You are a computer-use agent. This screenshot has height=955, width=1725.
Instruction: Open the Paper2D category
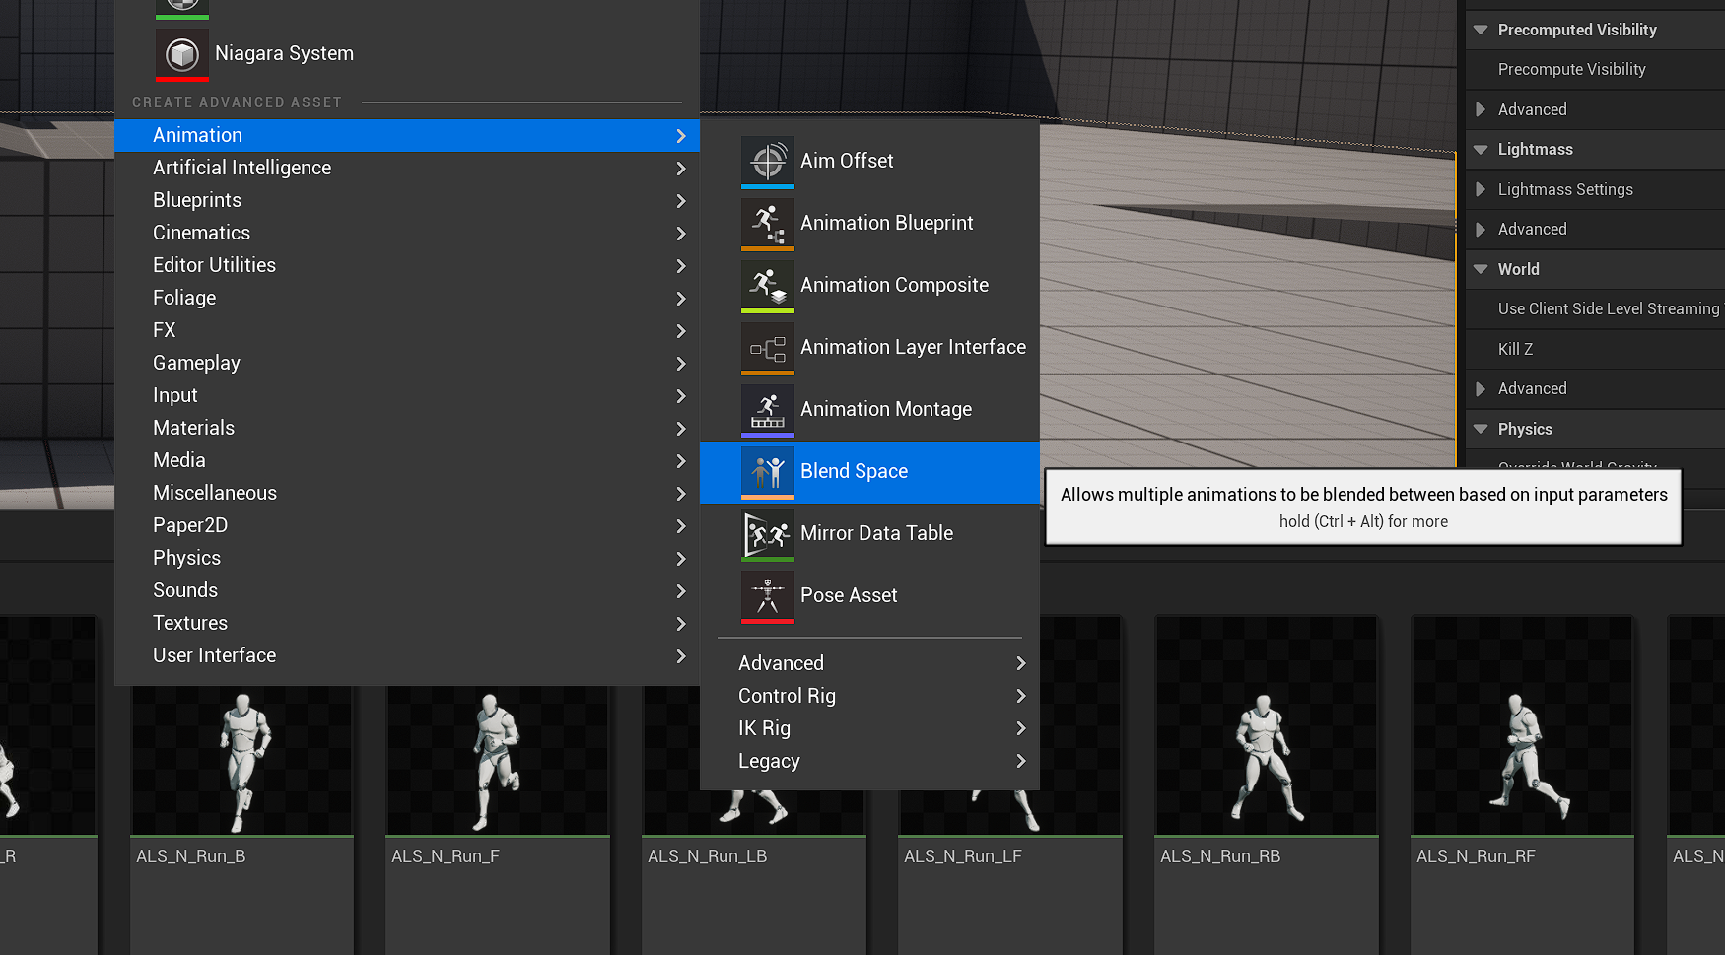coord(407,525)
